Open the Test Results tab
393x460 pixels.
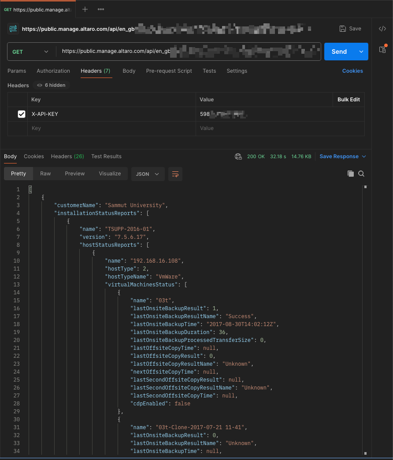[x=106, y=157]
